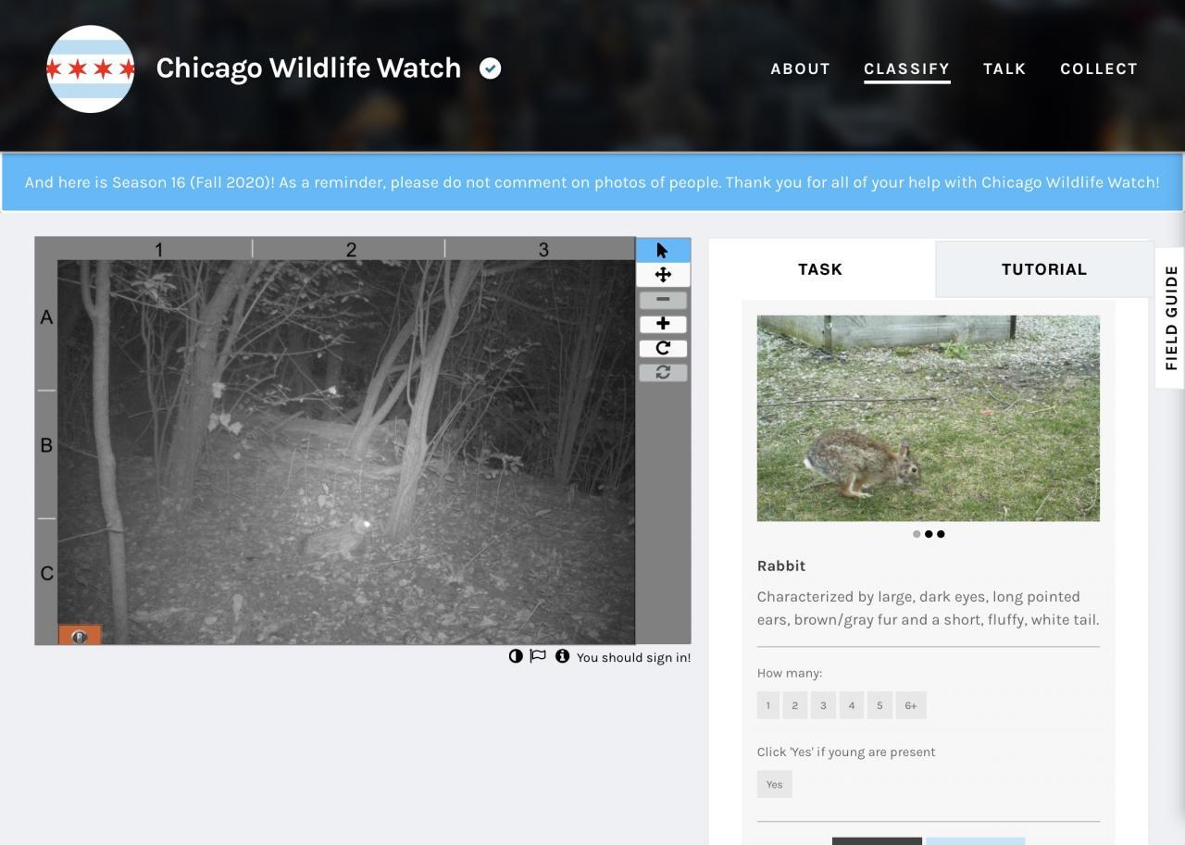1185x845 pixels.
Task: Select count 3 for how many
Action: (x=823, y=705)
